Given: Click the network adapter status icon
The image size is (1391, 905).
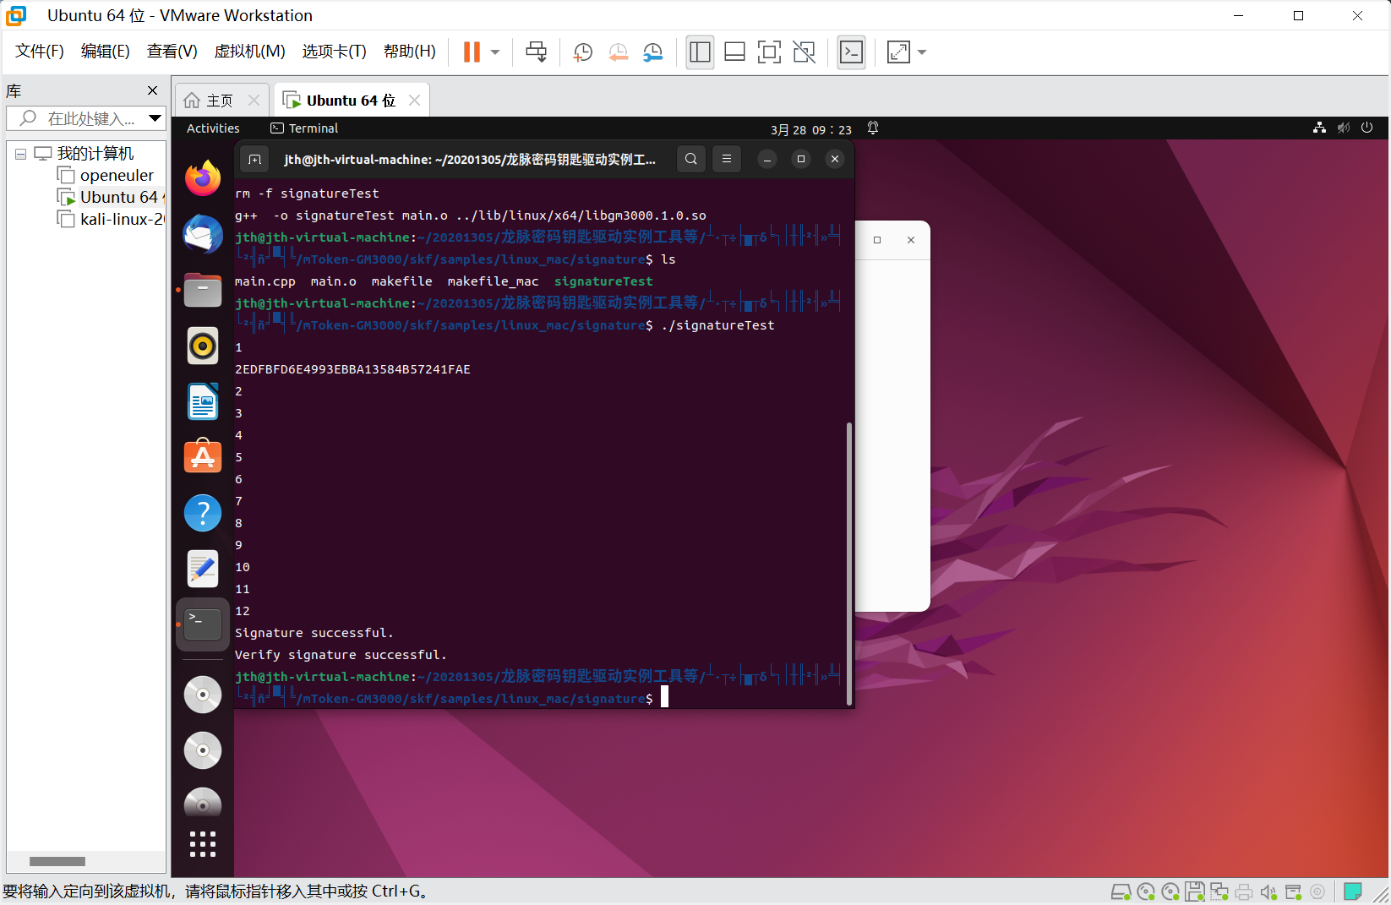Looking at the screenshot, I should click(x=1219, y=891).
